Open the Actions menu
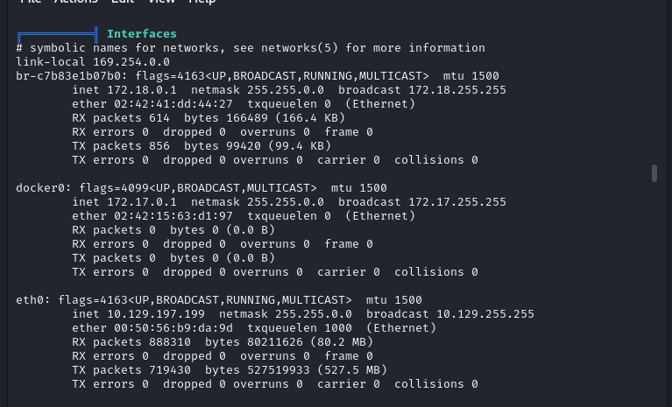 pos(75,2)
